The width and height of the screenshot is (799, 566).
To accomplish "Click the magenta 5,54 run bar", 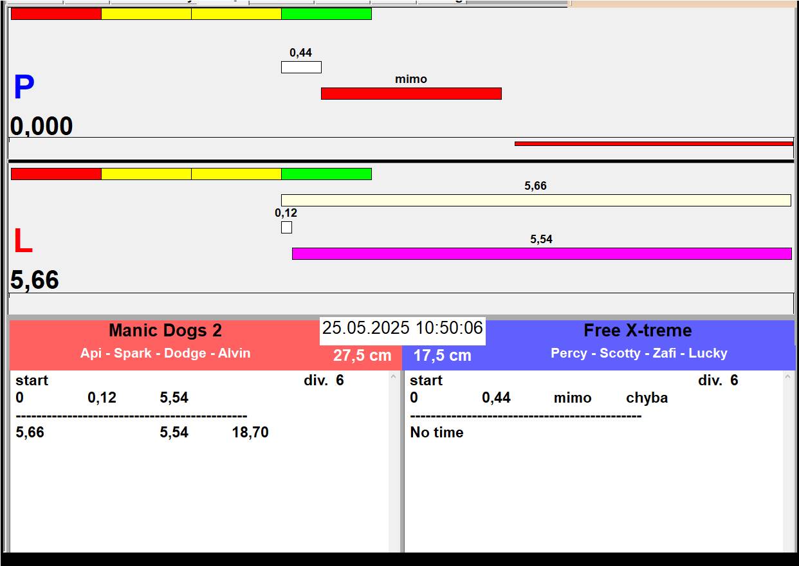I will click(542, 253).
